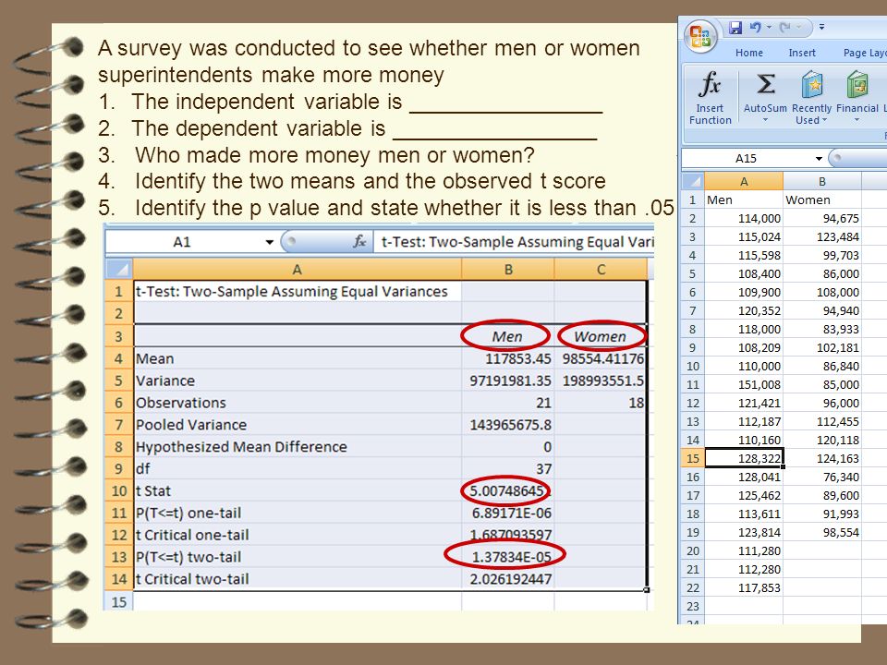Image resolution: width=887 pixels, height=665 pixels.
Task: Select the salary cell 94,675
Action: point(822,218)
